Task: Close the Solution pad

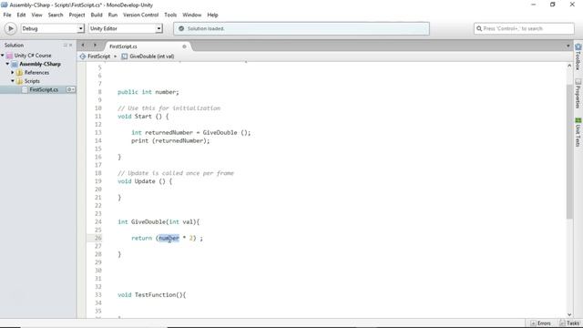Action: tap(71, 45)
